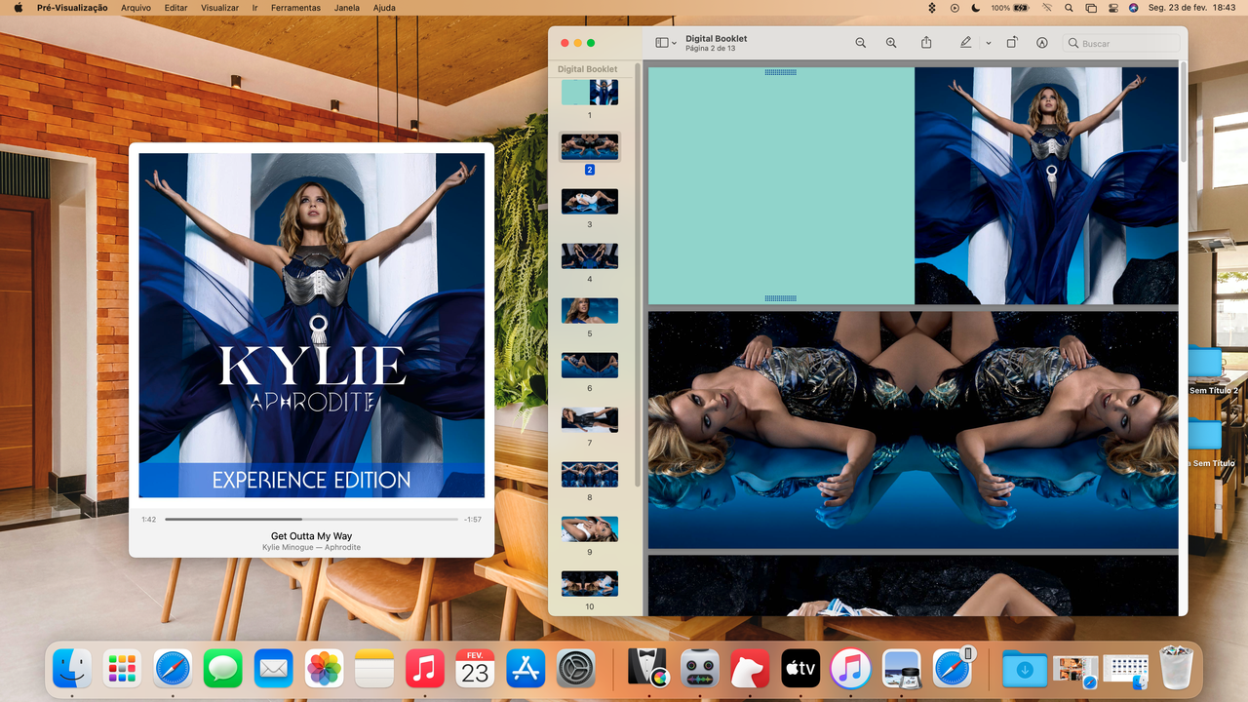Select page 1 thumbnail in sidebar

(x=590, y=93)
